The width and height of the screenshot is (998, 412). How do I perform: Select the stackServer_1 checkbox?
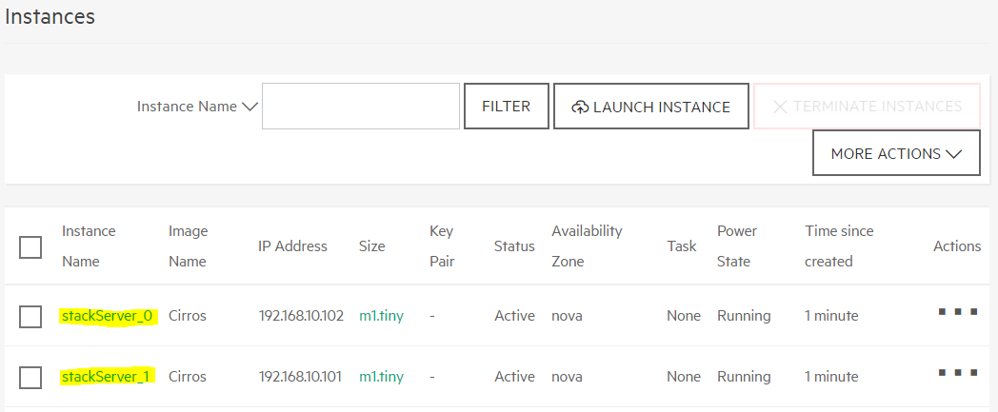click(30, 378)
